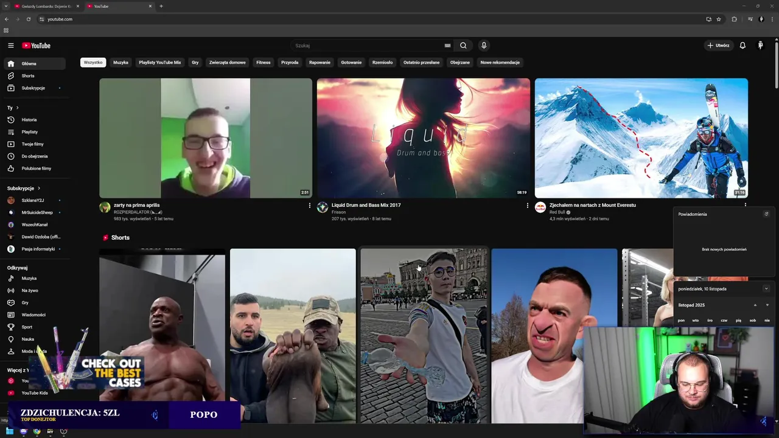Image resolution: width=779 pixels, height=438 pixels.
Task: Open Polubione filmy in sidebar
Action: [x=35, y=169]
